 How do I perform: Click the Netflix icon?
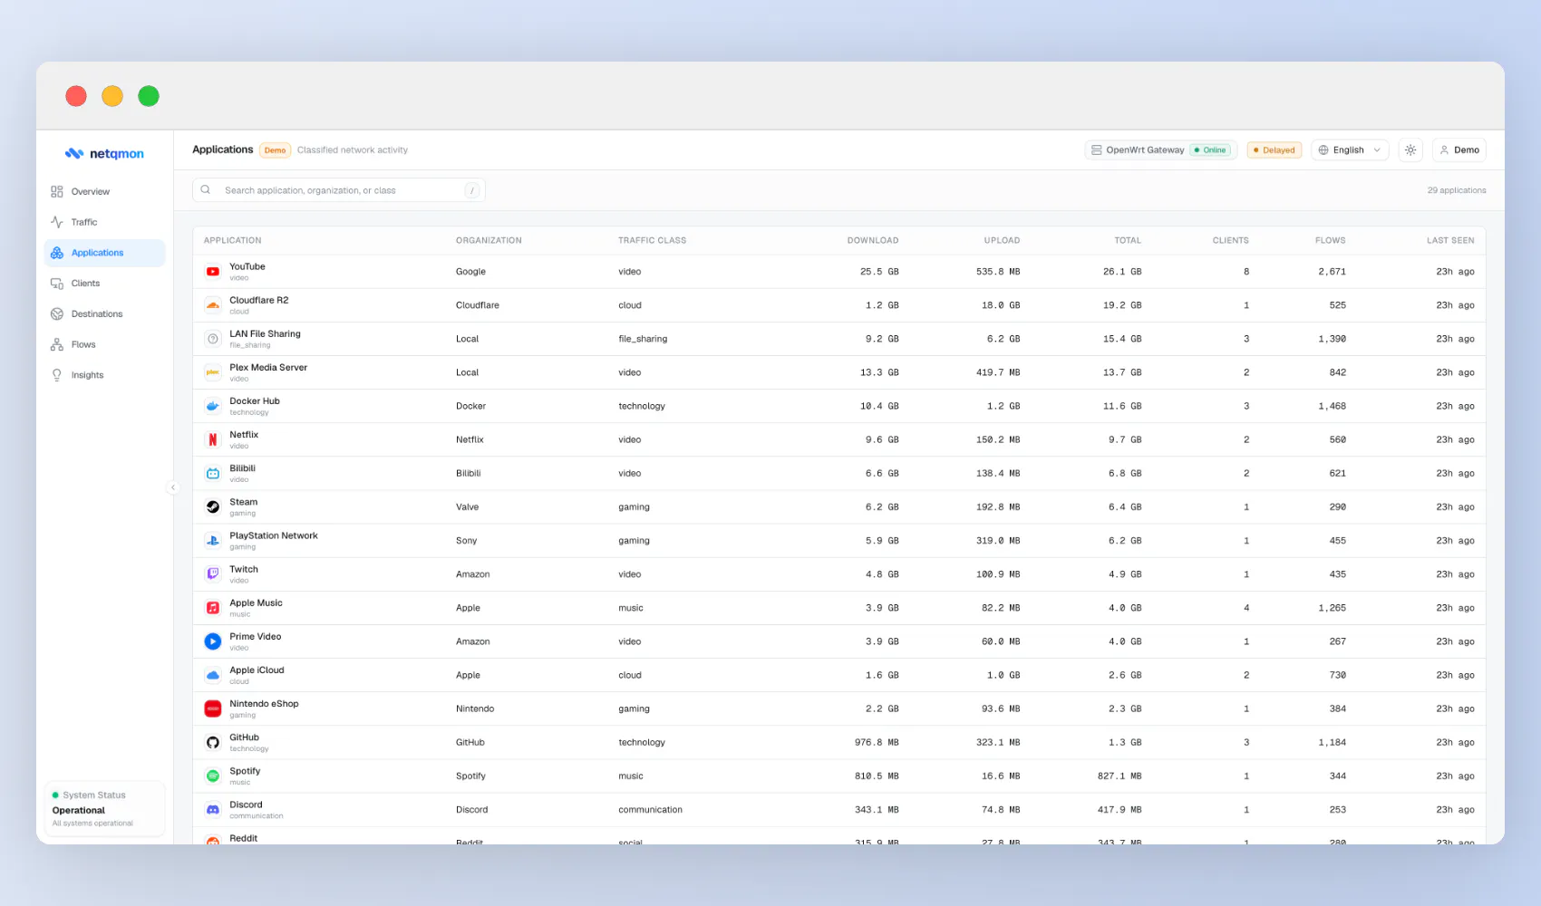[213, 439]
